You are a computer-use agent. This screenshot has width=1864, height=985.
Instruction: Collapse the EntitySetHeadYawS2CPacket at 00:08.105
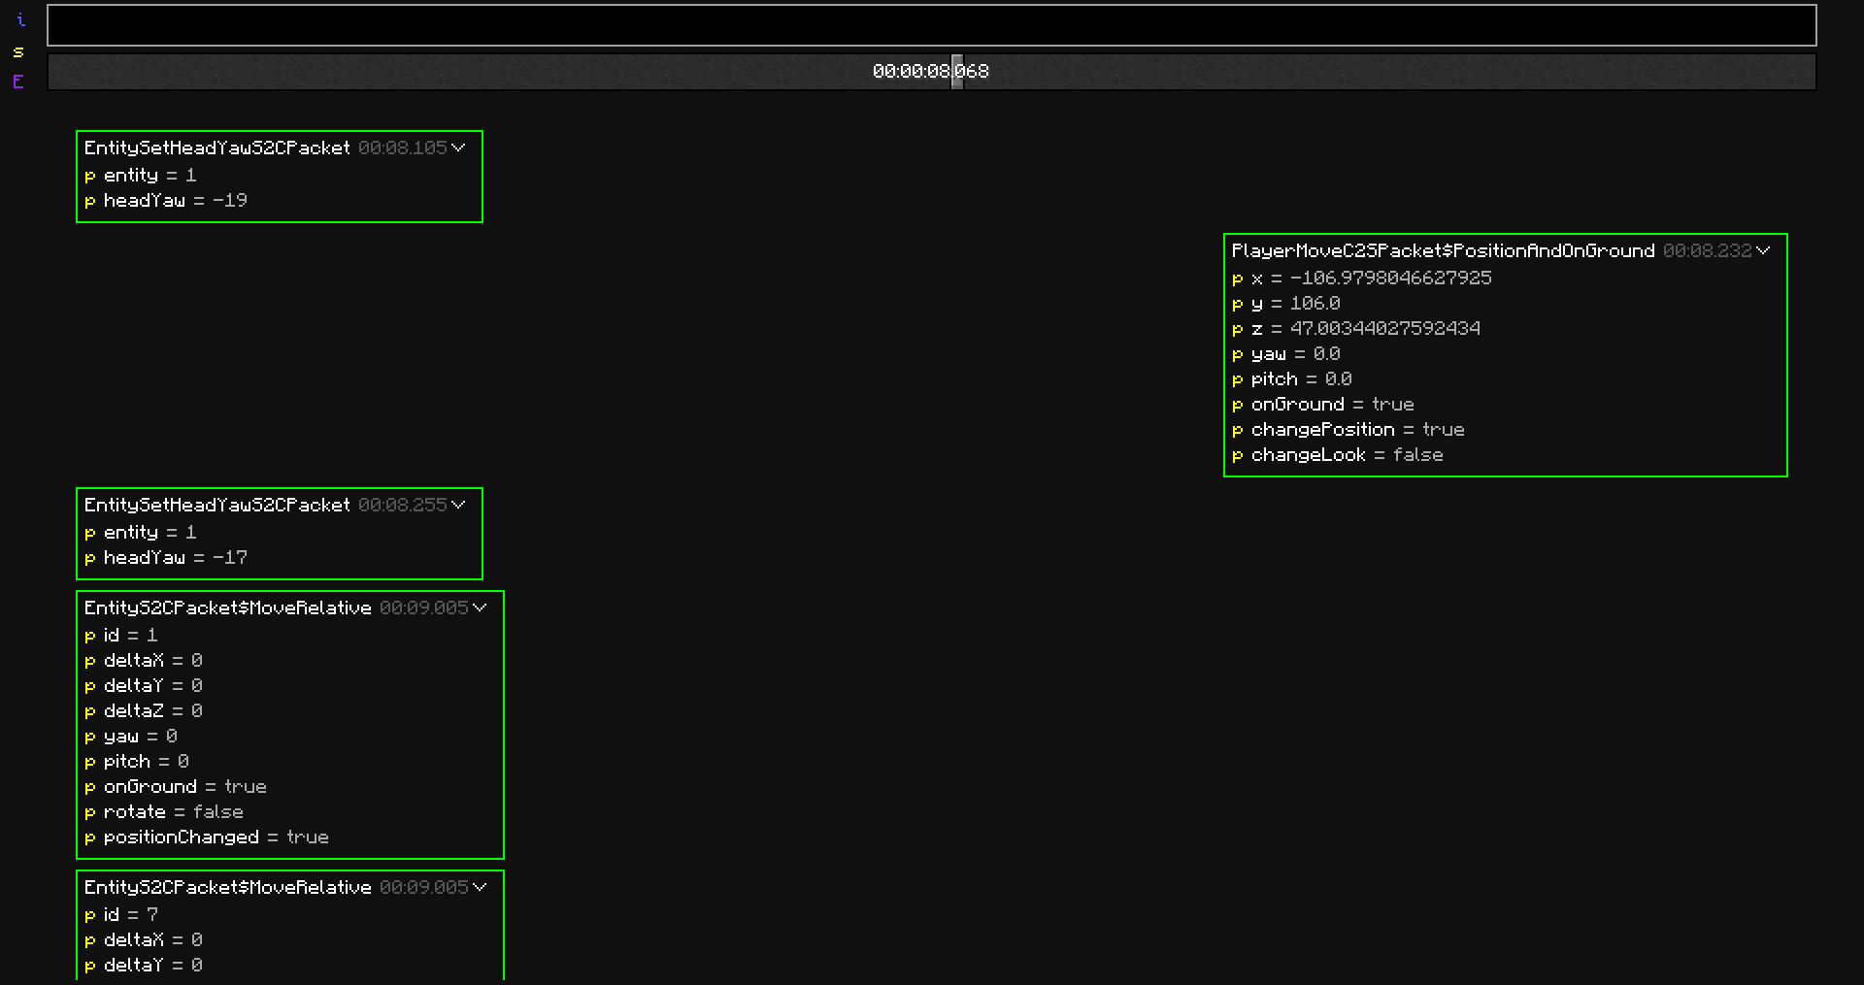(458, 148)
